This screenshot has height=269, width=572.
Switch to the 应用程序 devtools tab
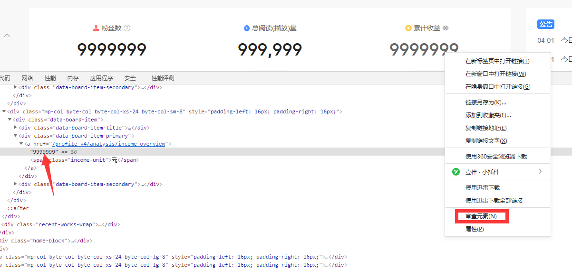[x=101, y=78]
